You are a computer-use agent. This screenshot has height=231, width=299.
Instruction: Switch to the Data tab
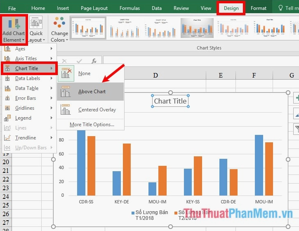[157, 8]
